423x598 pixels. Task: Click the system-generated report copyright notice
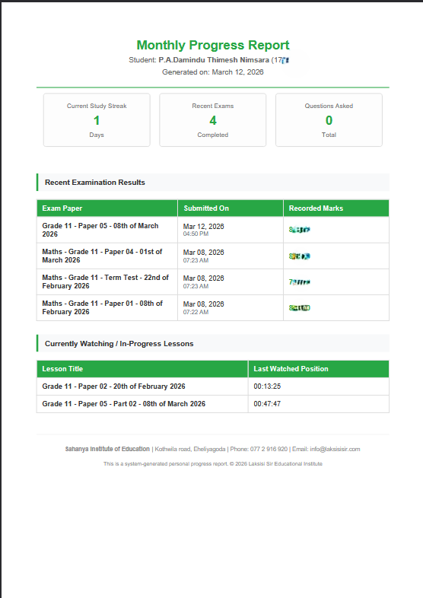(x=213, y=464)
